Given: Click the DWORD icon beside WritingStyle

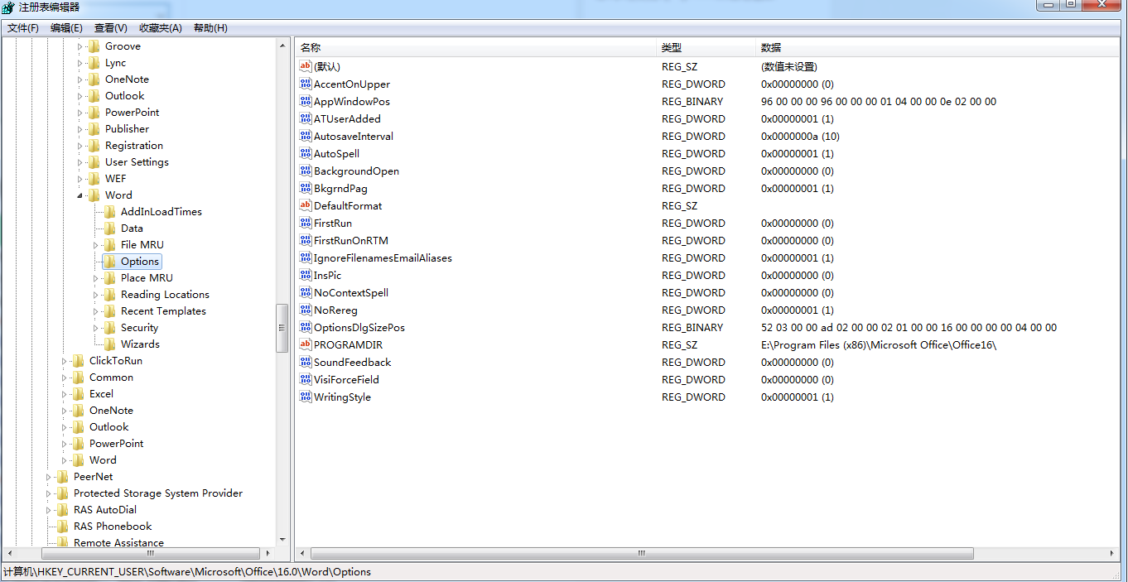Looking at the screenshot, I should [x=306, y=397].
